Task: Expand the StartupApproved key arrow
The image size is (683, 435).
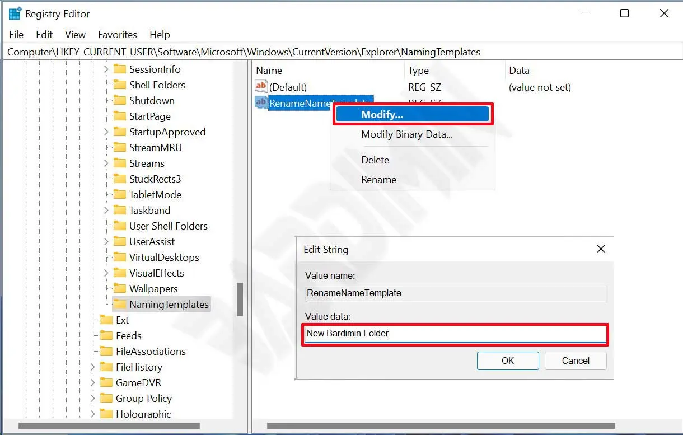Action: click(x=106, y=132)
